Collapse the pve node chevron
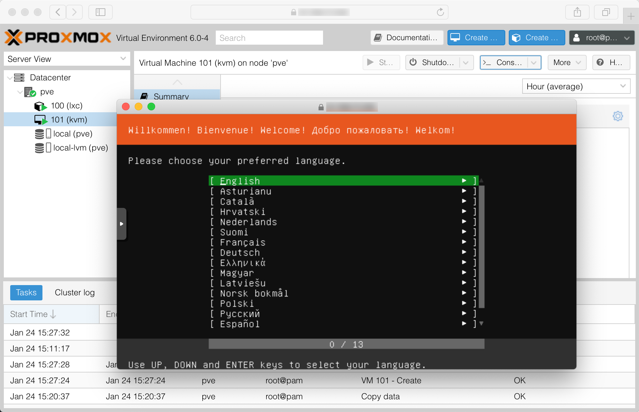639x412 pixels. [x=20, y=92]
